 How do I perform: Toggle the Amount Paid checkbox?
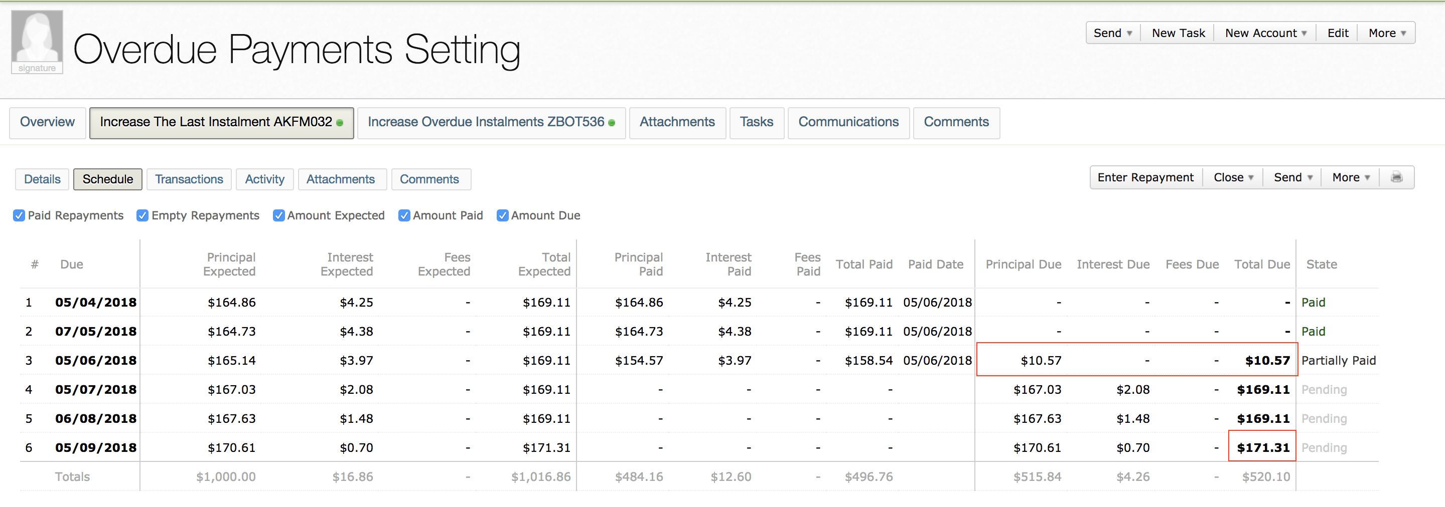tap(404, 216)
